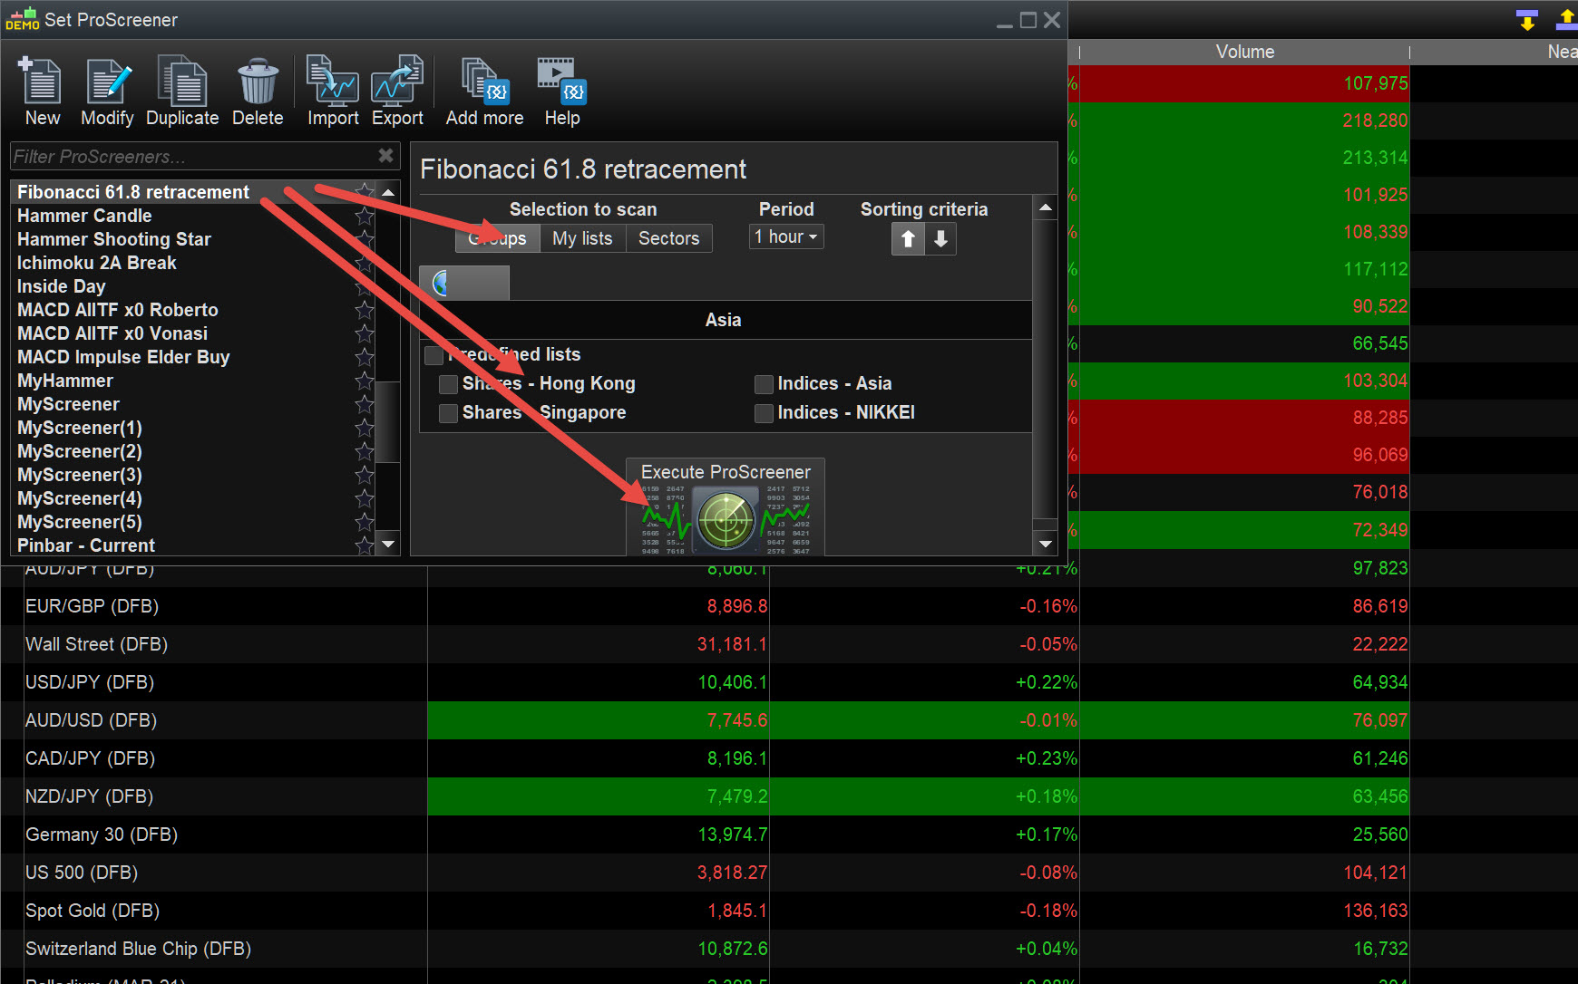Click the yellow down-arrow icon above the table
The height and width of the screenshot is (984, 1578).
[1527, 19]
